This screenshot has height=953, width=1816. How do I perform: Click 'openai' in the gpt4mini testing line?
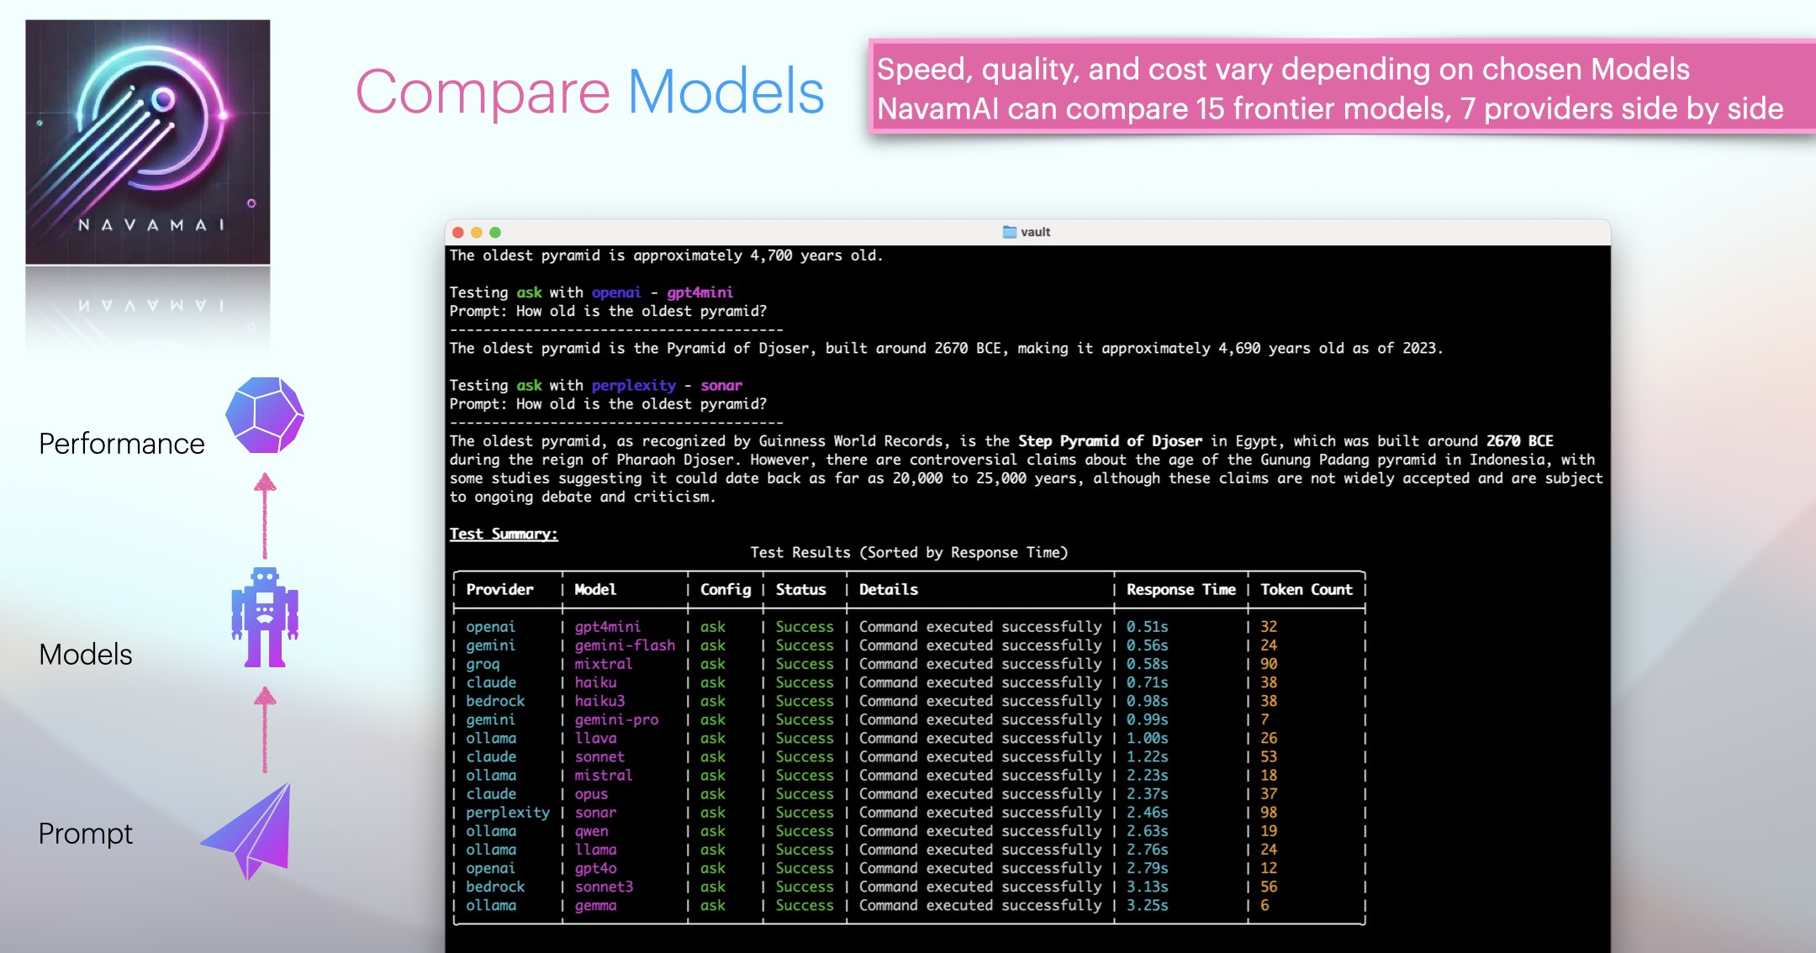click(x=616, y=292)
